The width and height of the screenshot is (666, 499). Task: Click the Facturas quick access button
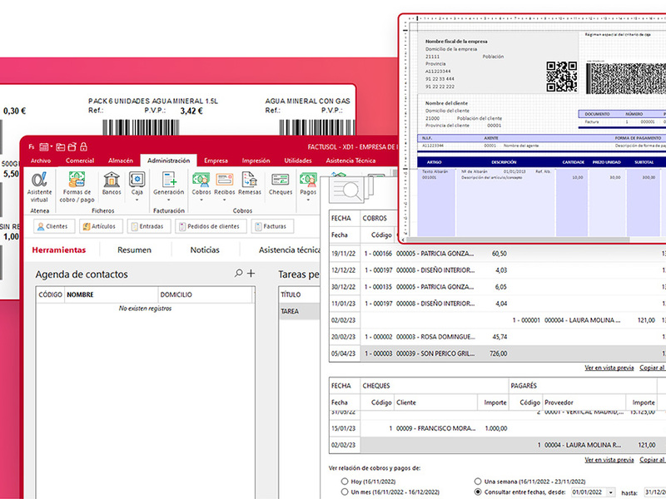click(x=272, y=226)
